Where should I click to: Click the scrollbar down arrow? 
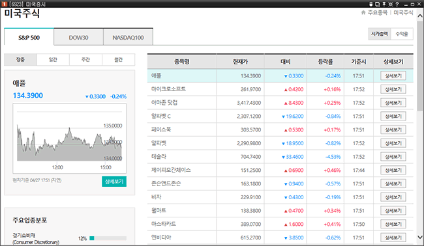420,238
